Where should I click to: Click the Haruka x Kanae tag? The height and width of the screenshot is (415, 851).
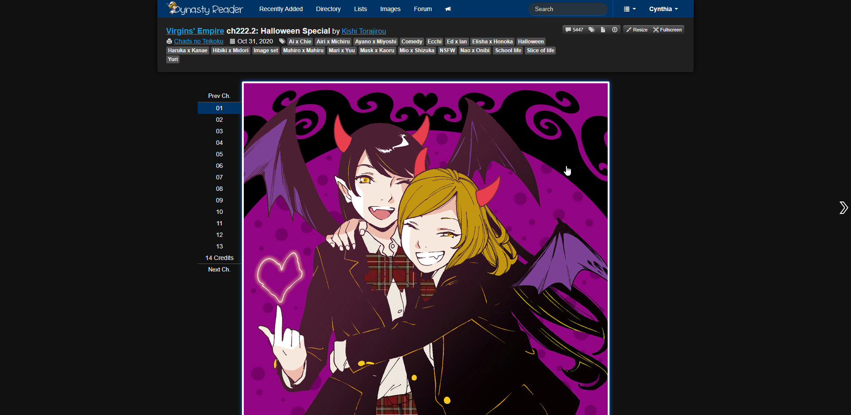coord(187,50)
